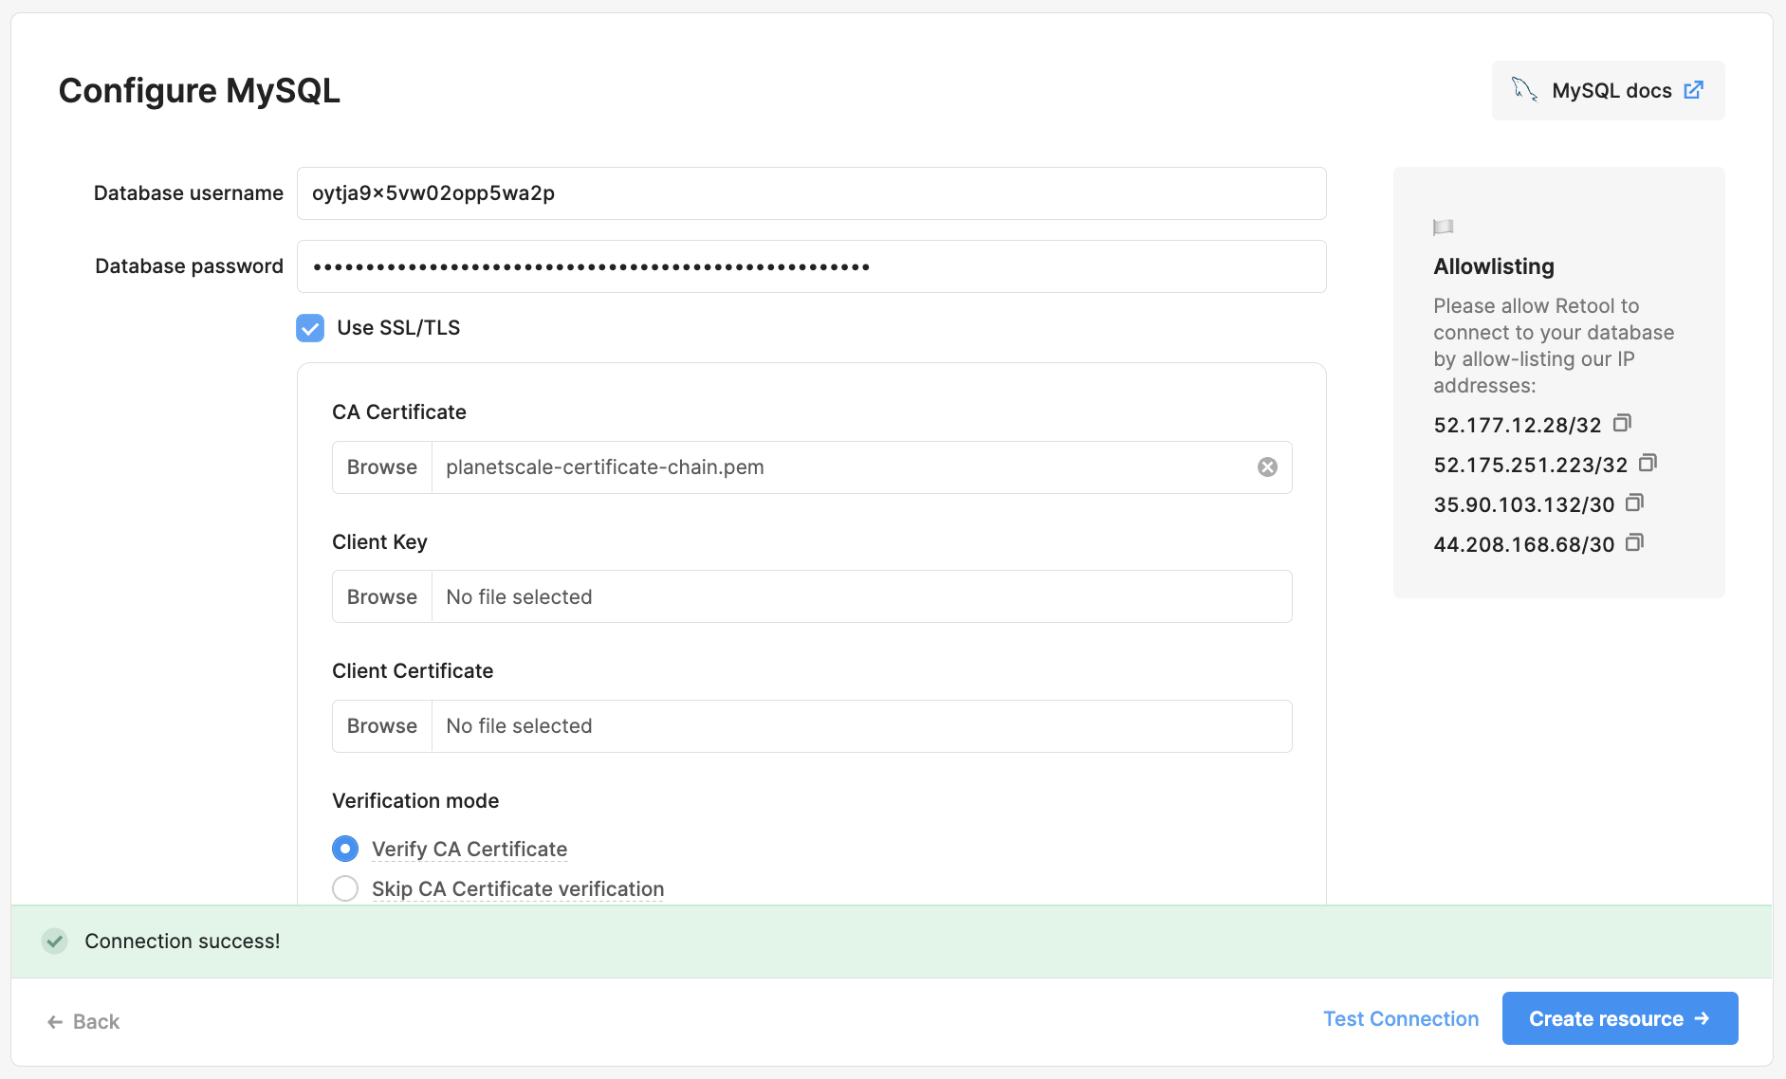Clear the selected CA Certificate file
Image resolution: width=1786 pixels, height=1079 pixels.
[1268, 466]
